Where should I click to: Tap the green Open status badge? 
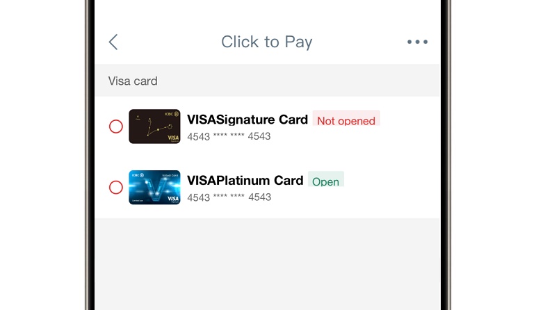tap(325, 181)
